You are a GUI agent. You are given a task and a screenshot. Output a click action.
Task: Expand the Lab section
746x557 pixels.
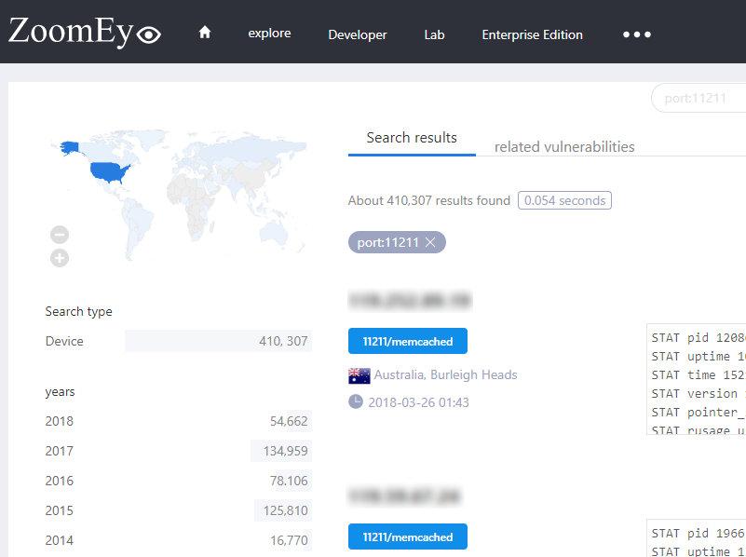(x=434, y=35)
